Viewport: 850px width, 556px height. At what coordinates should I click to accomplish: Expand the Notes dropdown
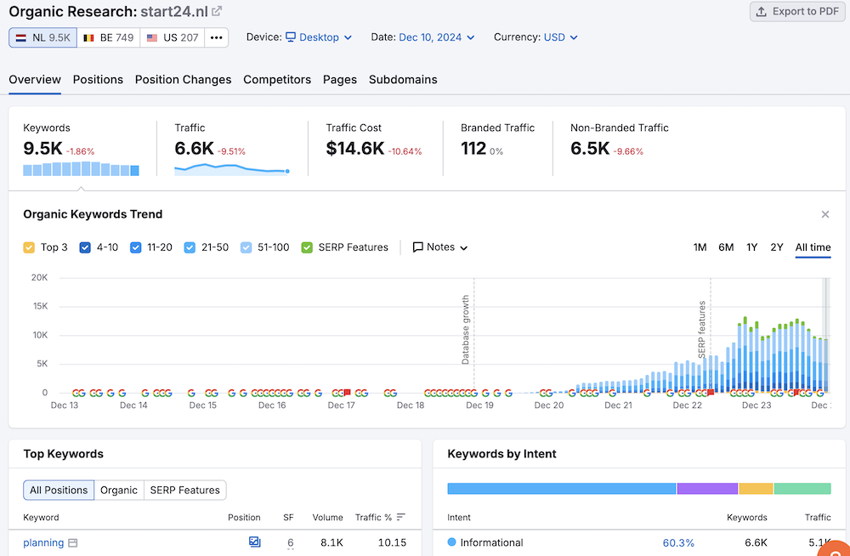coord(440,247)
